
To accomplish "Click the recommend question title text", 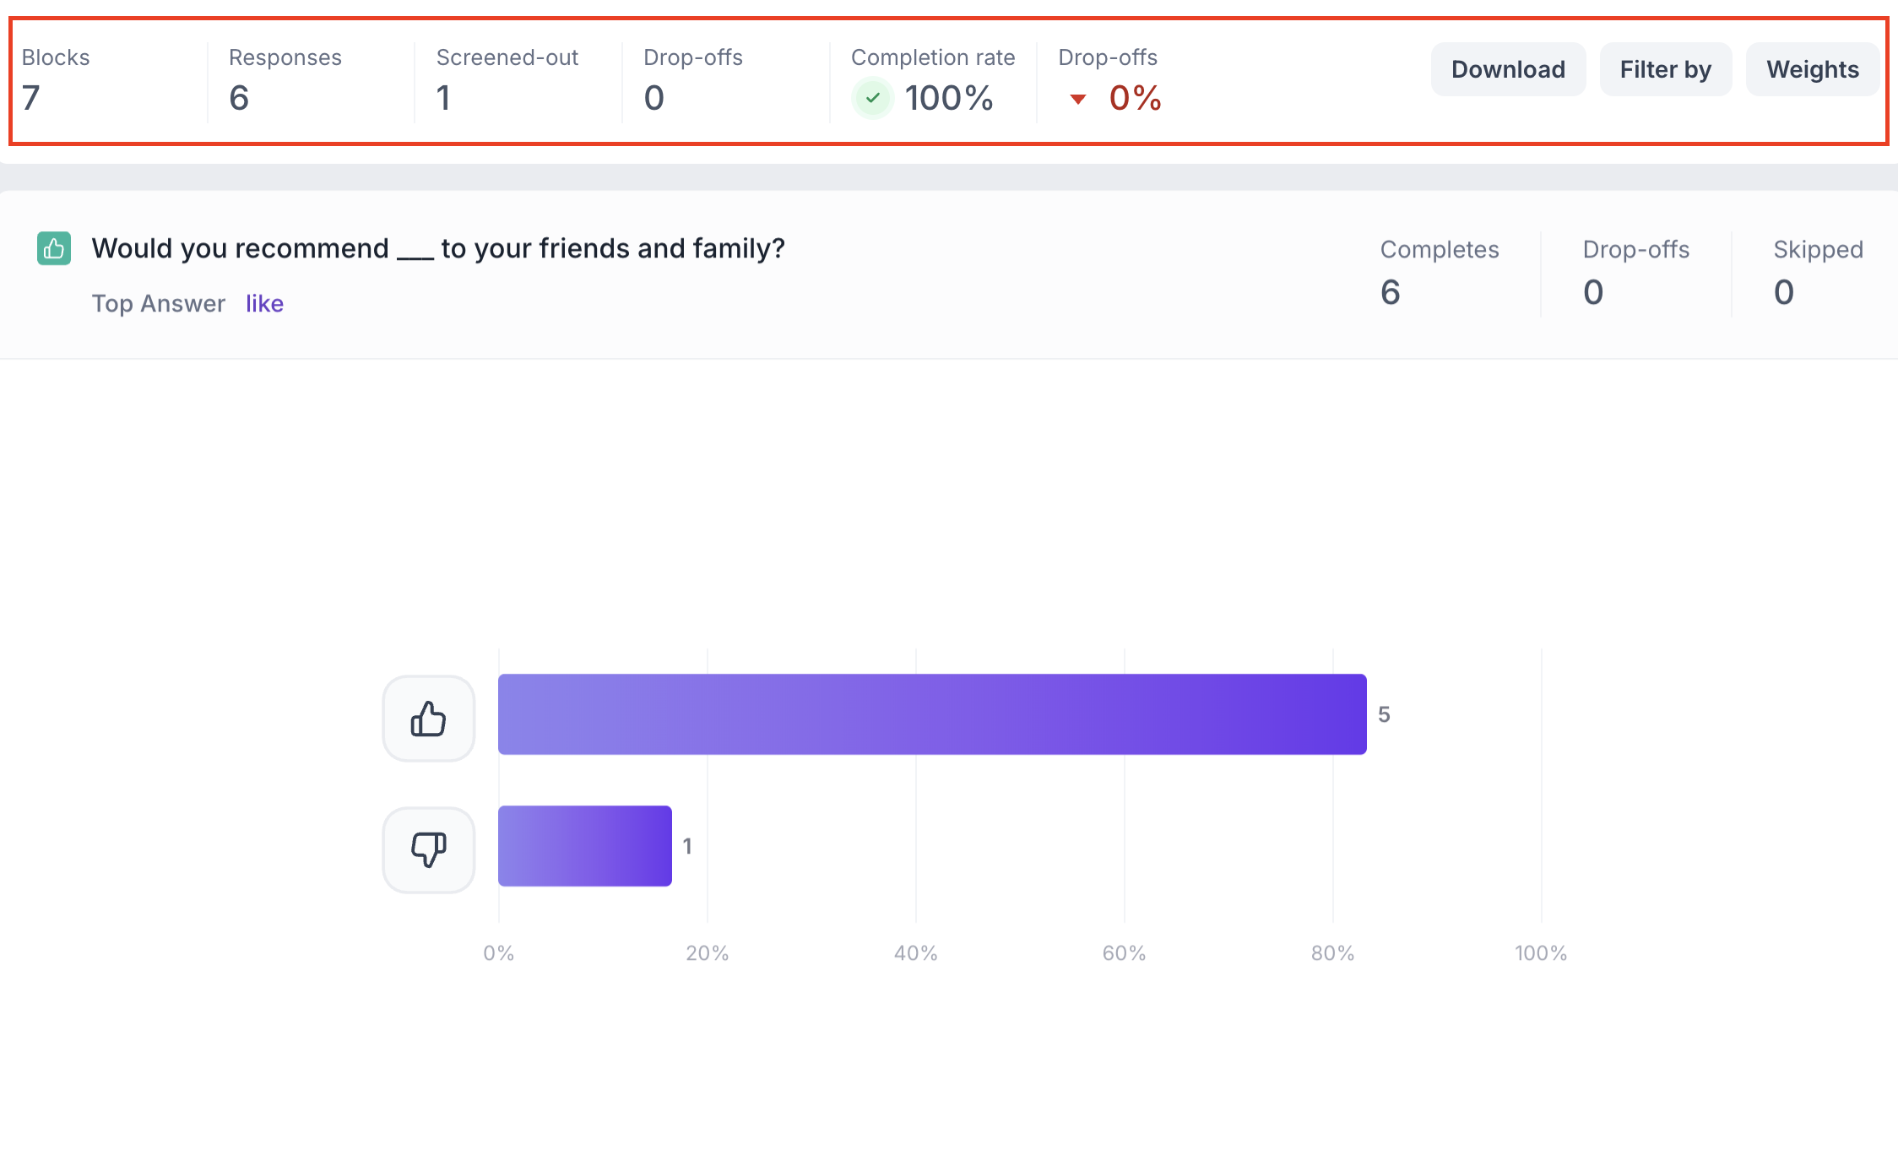I will coord(438,248).
